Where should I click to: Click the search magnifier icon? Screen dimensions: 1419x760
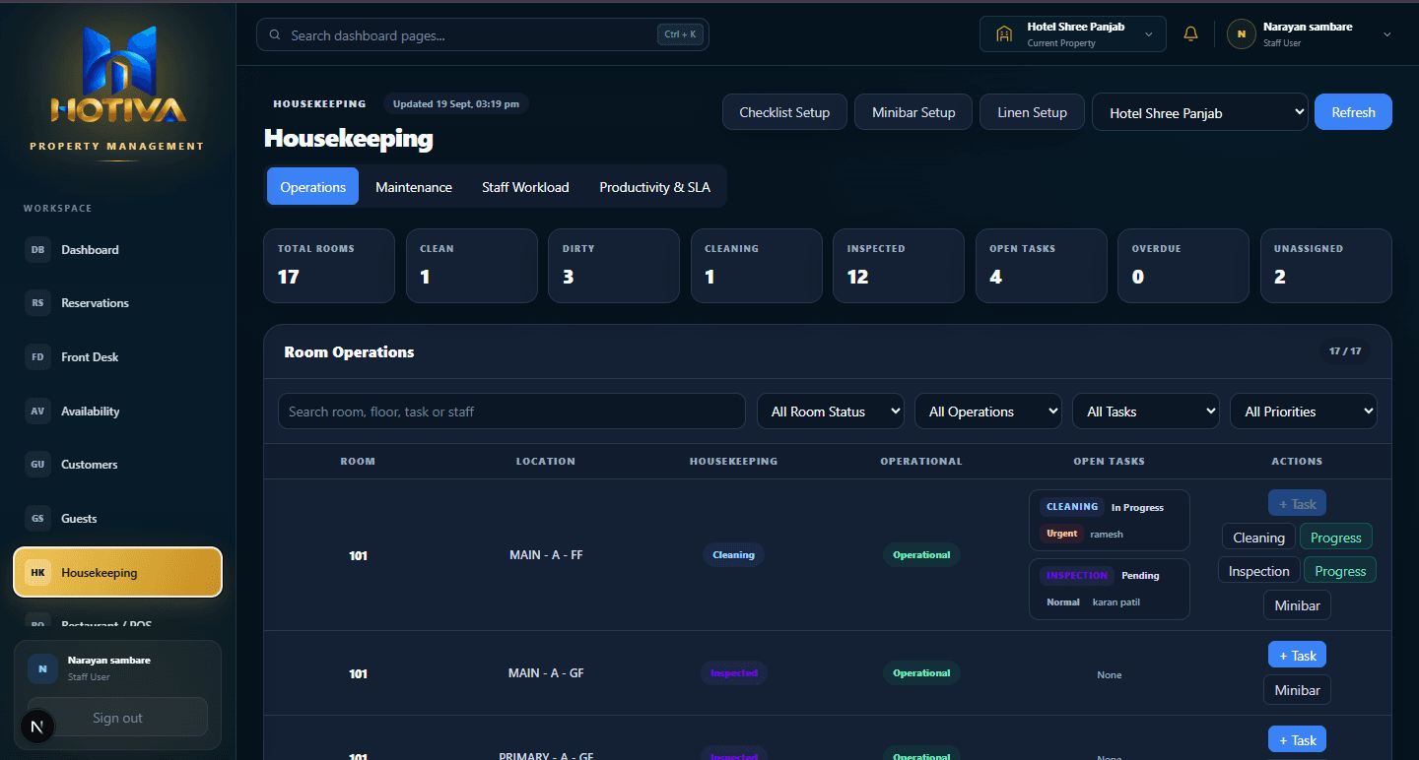[275, 35]
